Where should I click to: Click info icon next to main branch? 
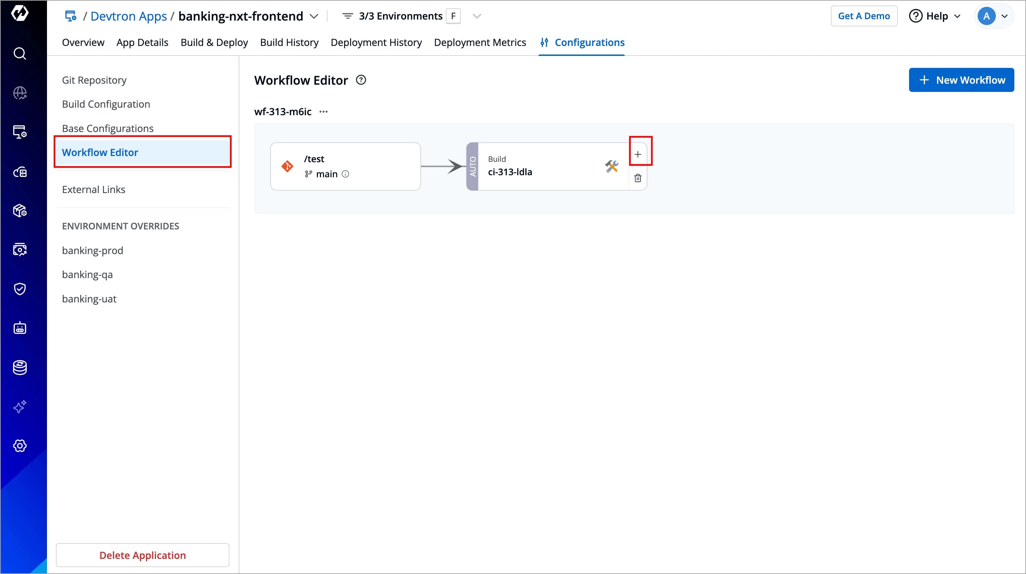point(345,174)
